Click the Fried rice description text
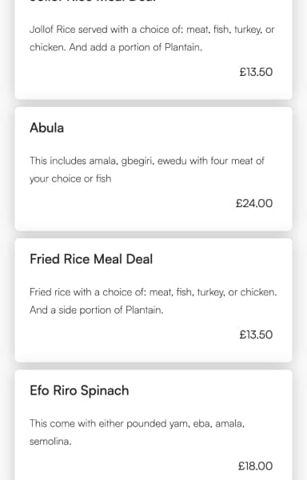The height and width of the screenshot is (480, 307). click(153, 301)
